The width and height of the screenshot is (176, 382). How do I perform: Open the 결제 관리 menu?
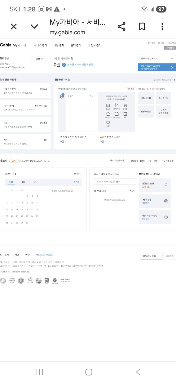click(x=76, y=45)
